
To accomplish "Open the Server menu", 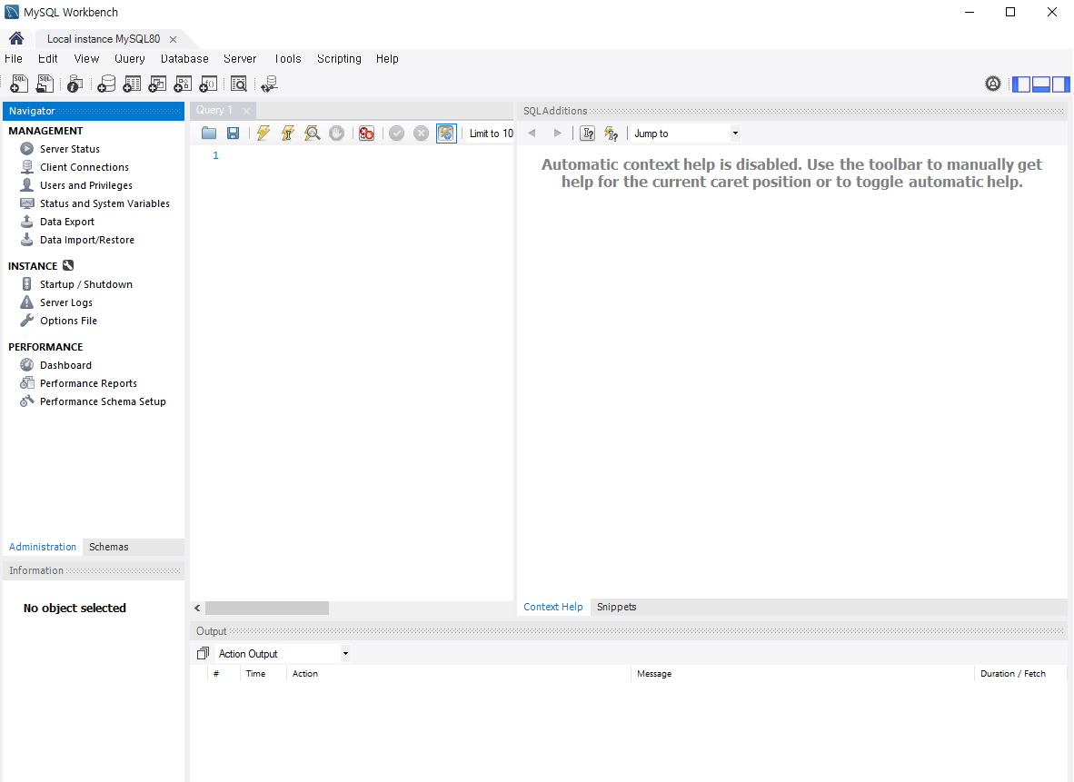I will (x=240, y=58).
